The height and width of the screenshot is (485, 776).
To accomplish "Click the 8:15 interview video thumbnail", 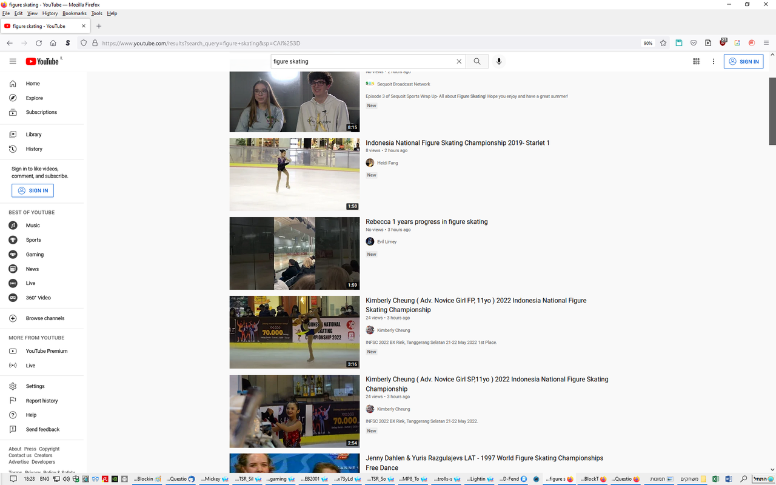I will coord(295,102).
